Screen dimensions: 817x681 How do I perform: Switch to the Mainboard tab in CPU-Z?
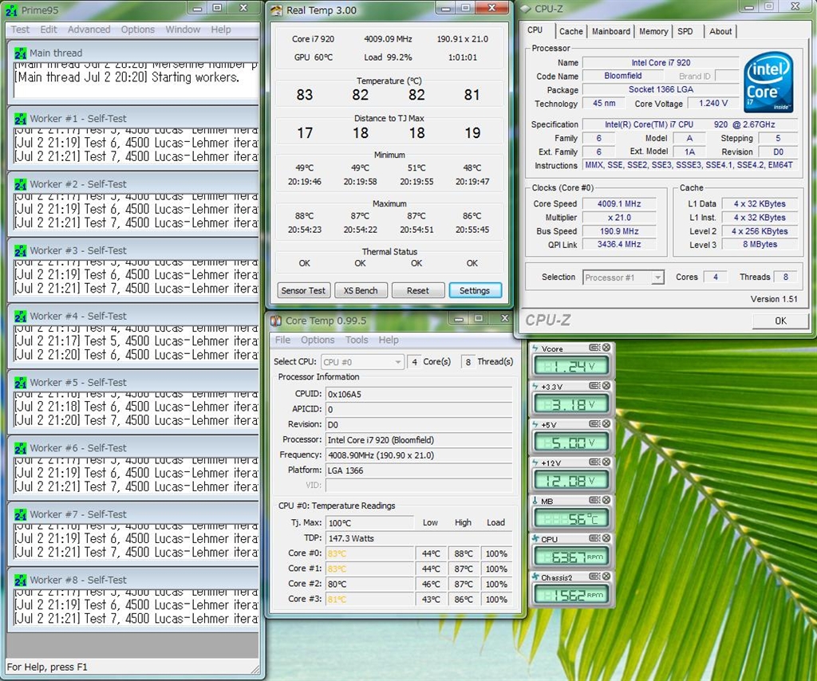click(610, 32)
